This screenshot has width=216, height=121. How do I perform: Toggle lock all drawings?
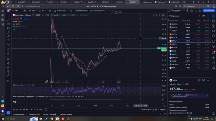click(8, 67)
